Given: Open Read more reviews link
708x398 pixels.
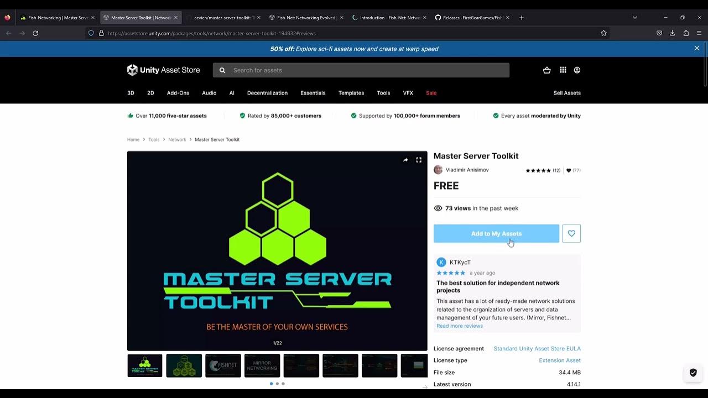Looking at the screenshot, I should coord(460,326).
